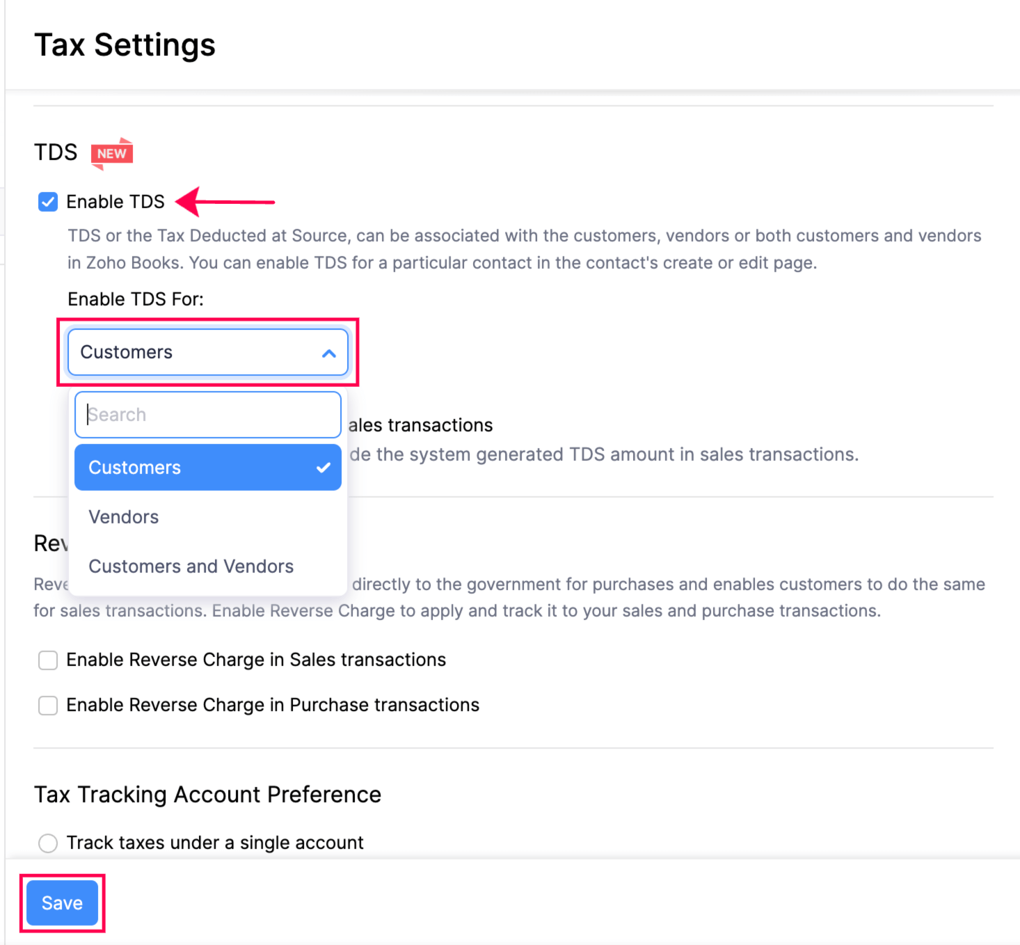Click the Tax Tracking Account Preference heading

click(207, 794)
